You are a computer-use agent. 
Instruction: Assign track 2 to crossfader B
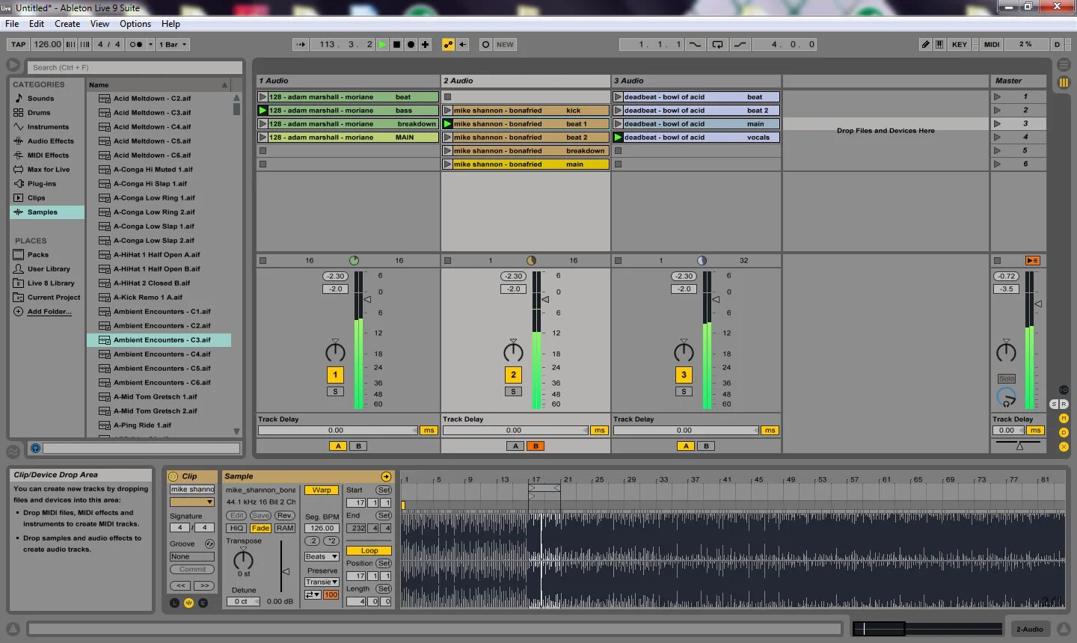(536, 446)
